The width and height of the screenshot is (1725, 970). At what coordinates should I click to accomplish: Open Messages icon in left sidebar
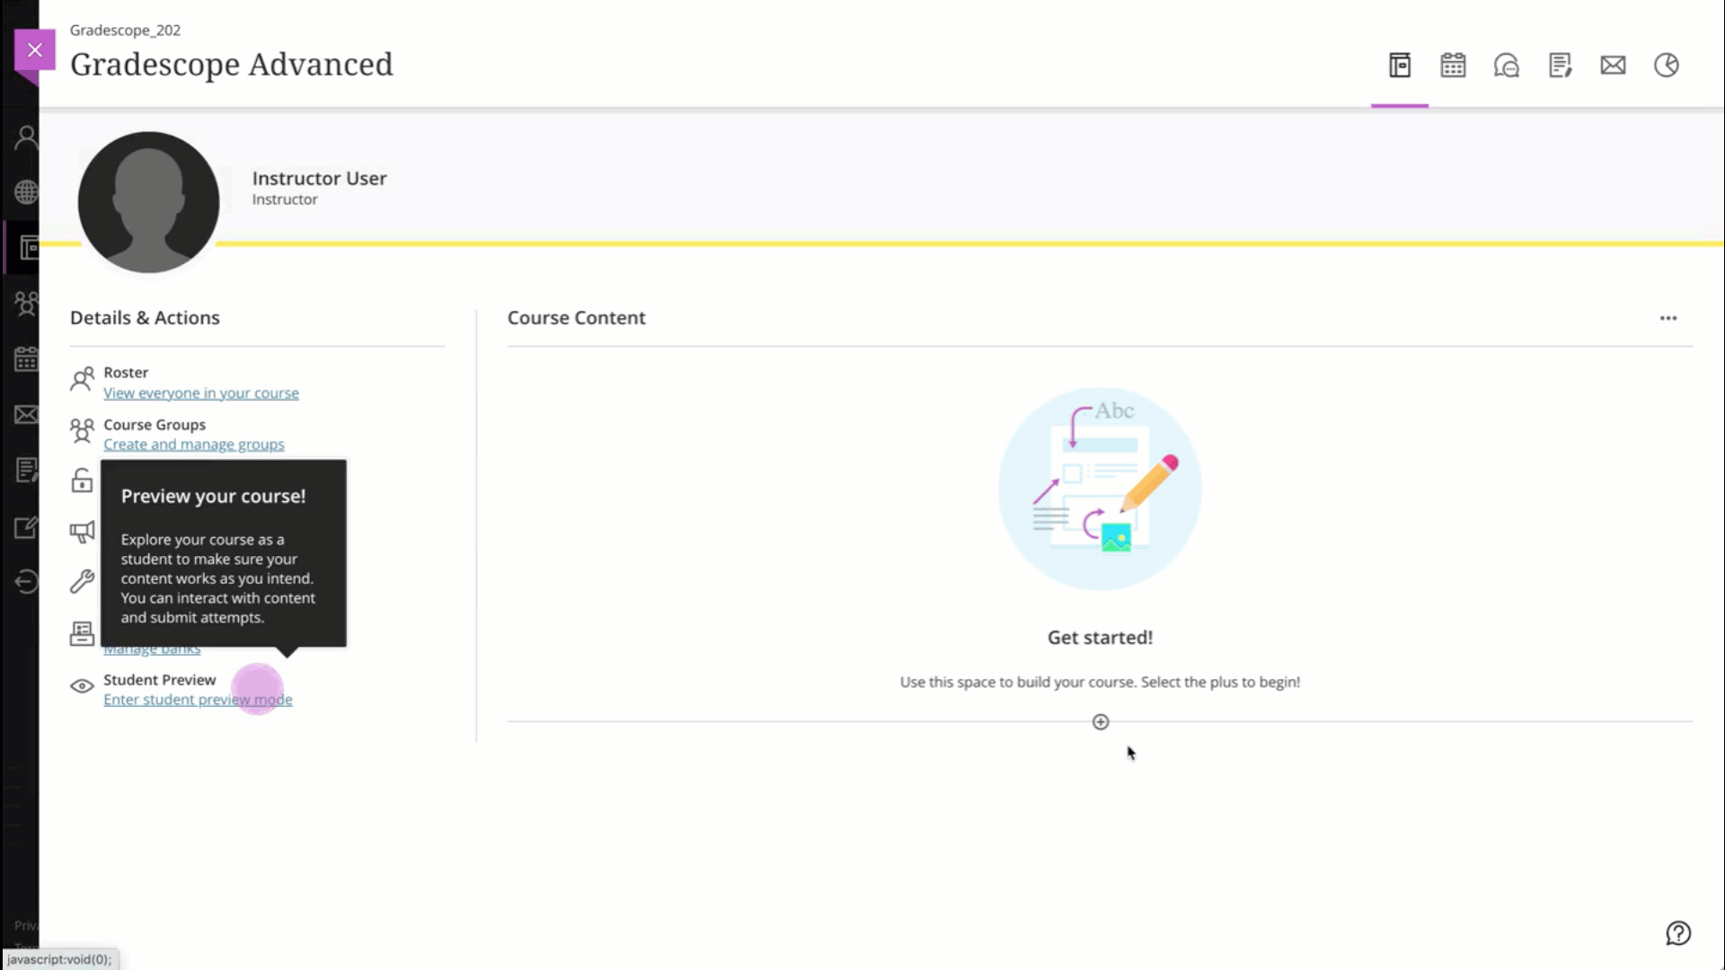point(27,415)
